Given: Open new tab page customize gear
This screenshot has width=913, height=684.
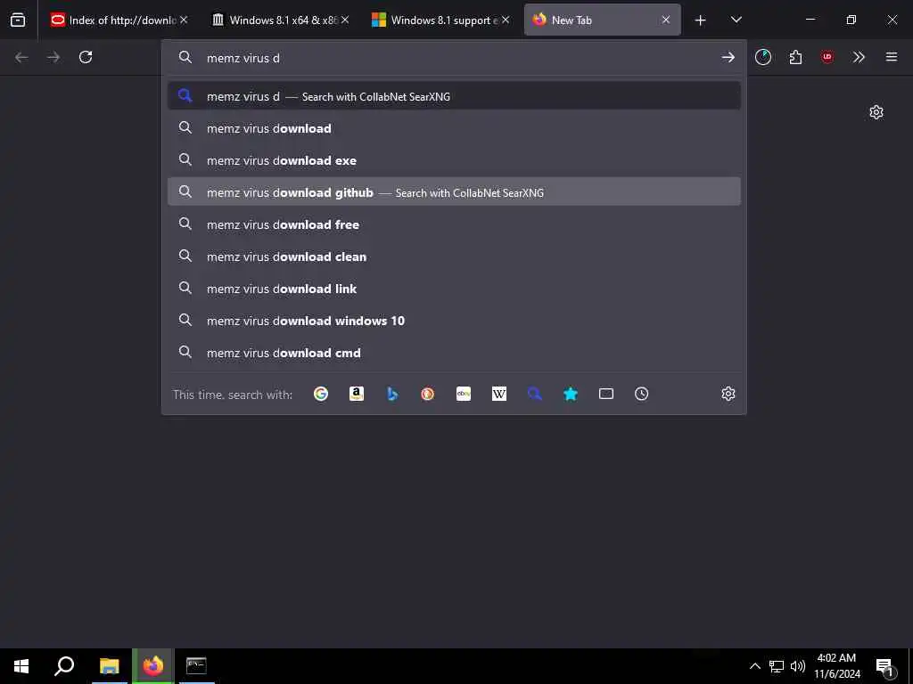Looking at the screenshot, I should (876, 112).
